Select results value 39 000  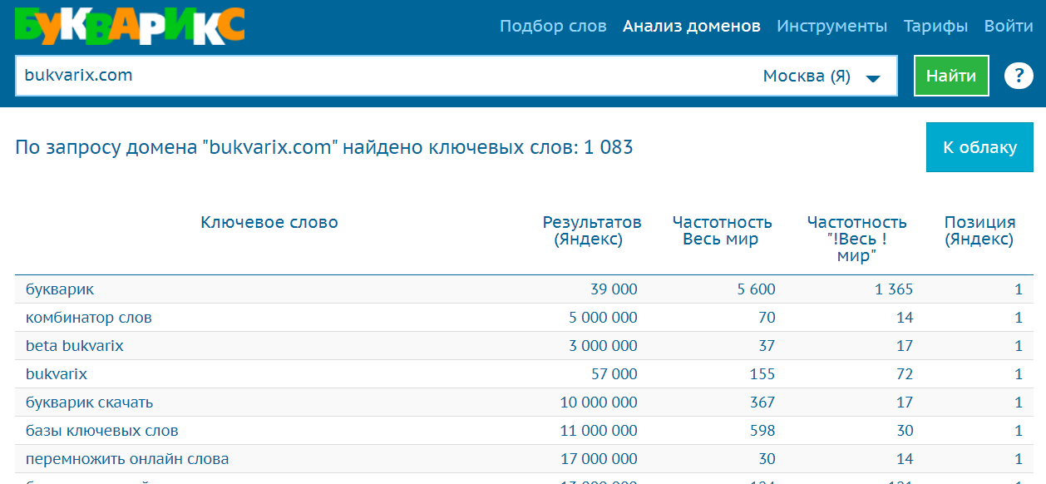click(x=614, y=289)
